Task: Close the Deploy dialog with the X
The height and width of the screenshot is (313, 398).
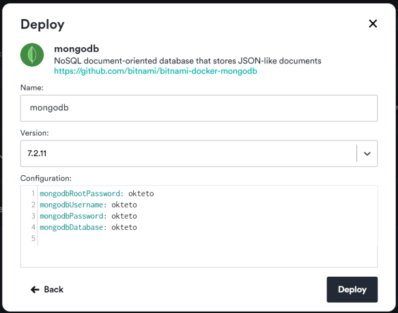Action: pyautogui.click(x=373, y=24)
